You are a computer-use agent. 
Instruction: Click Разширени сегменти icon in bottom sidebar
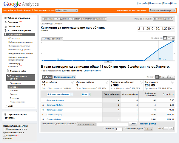point(4,132)
